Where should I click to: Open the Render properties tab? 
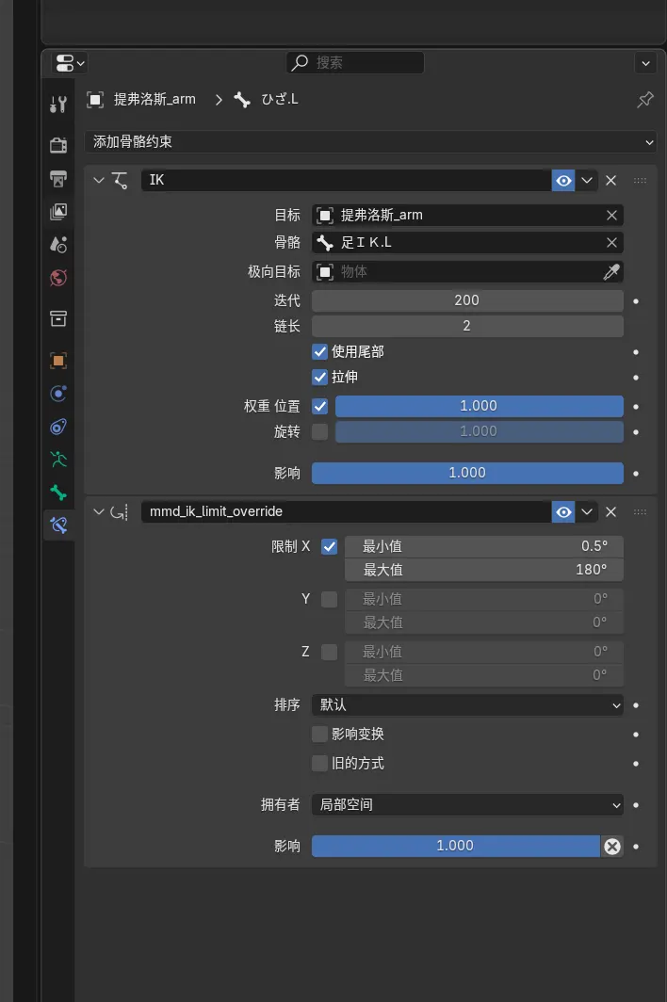point(58,145)
